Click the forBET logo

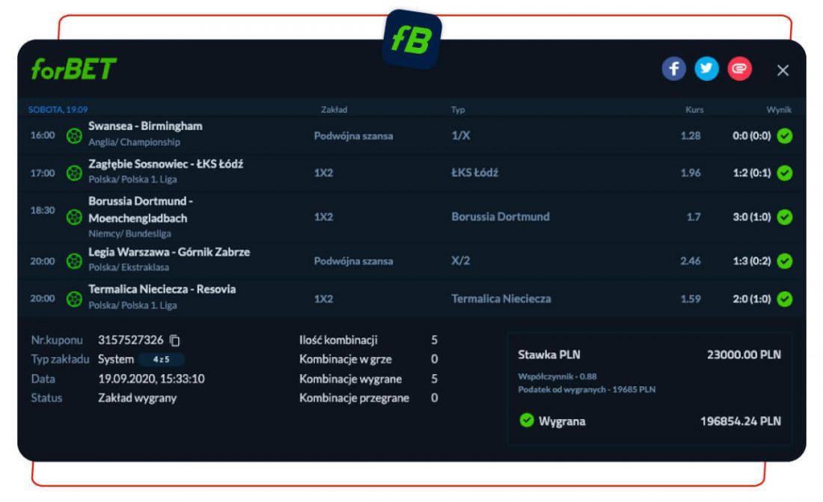click(74, 70)
